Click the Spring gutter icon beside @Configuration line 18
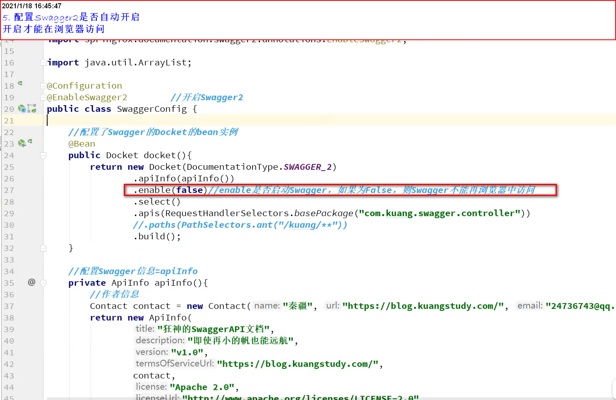Screen dimensions: 616x400 tap(20, 84)
